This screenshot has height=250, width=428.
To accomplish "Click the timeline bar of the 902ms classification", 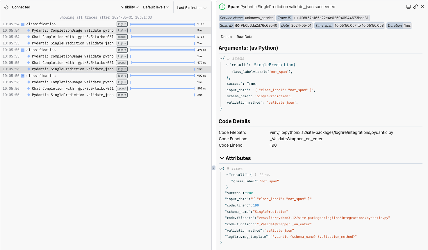I will coord(163,76).
